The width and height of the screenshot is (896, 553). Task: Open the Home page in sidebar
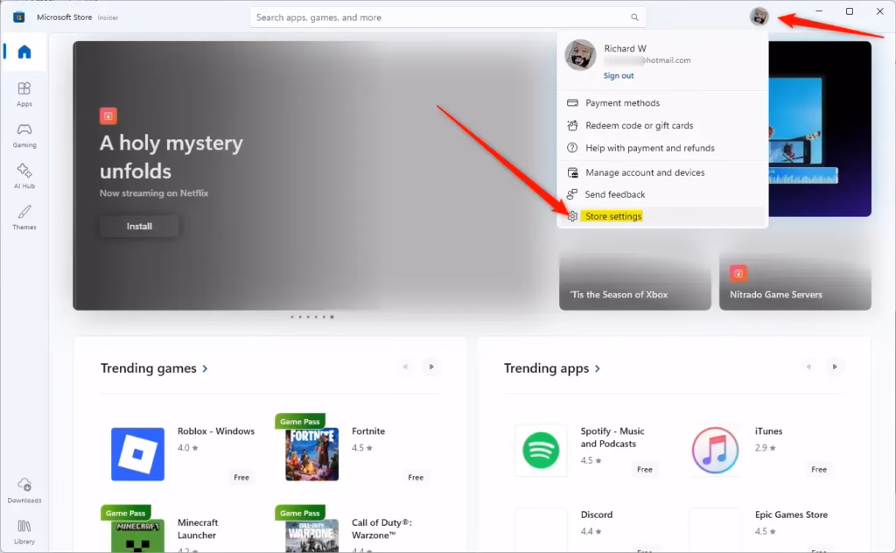point(24,52)
